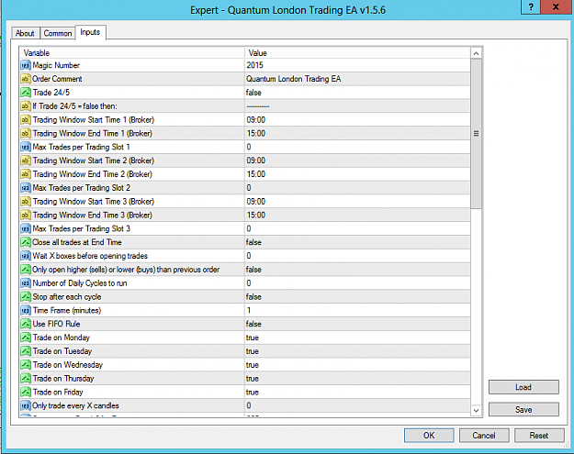The image size is (574, 454).
Task: Click the scrollbar down arrow
Action: pyautogui.click(x=476, y=411)
